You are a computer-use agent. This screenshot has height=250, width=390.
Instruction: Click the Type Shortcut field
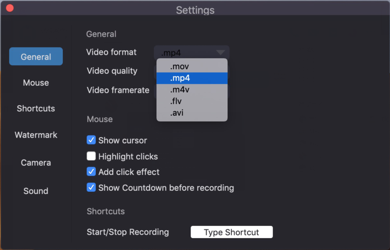point(231,232)
